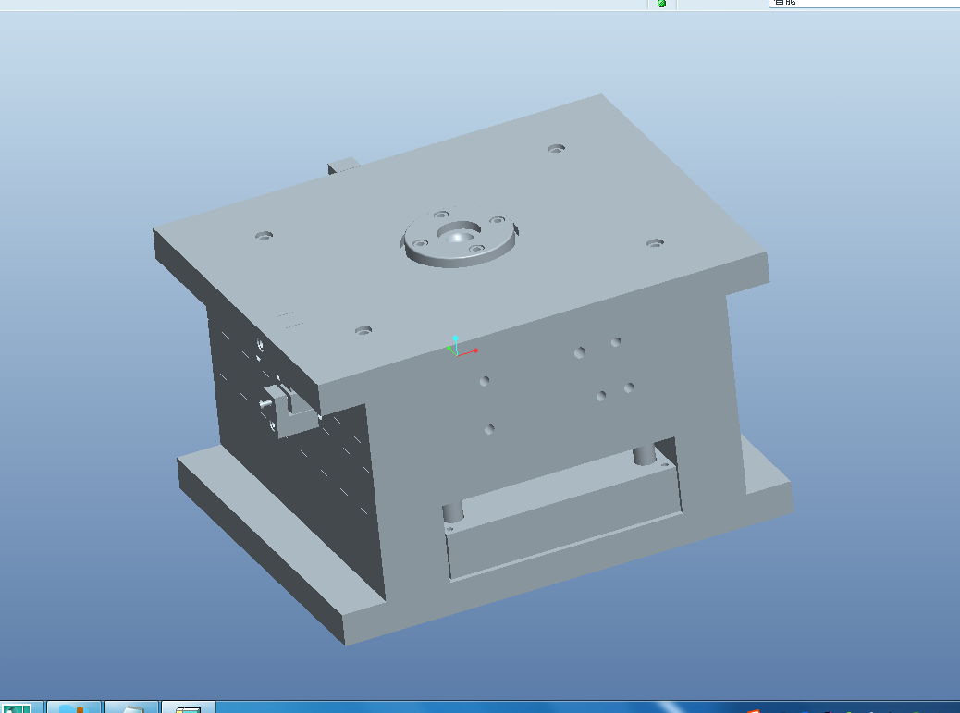Select the coordinate system triad on the model
This screenshot has height=713, width=960.
click(461, 347)
